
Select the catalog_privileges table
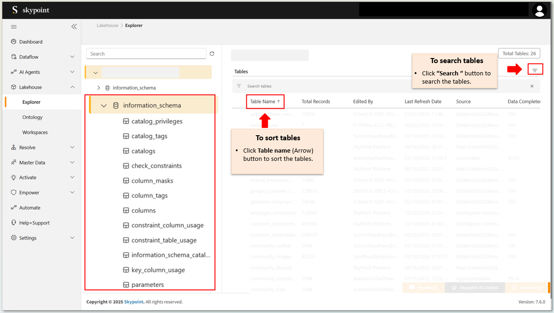(x=157, y=122)
